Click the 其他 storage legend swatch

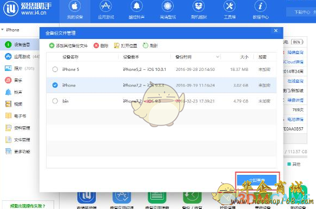coord(289,164)
